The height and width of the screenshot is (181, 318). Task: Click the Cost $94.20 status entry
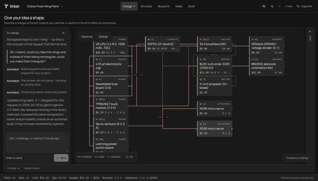pyautogui.click(x=40, y=178)
